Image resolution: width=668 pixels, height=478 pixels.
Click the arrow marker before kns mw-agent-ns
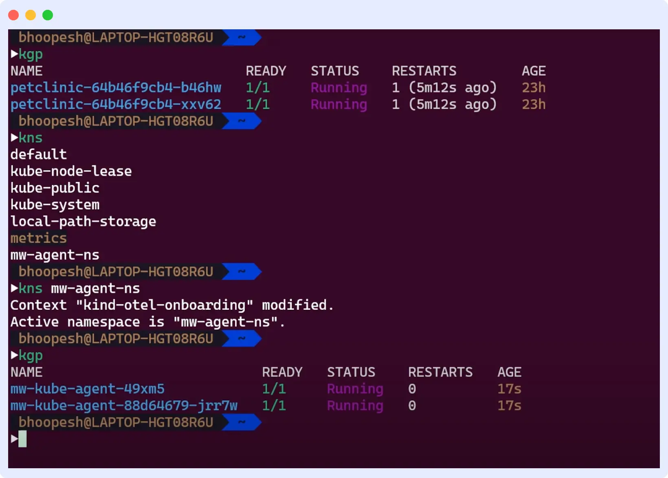[14, 288]
